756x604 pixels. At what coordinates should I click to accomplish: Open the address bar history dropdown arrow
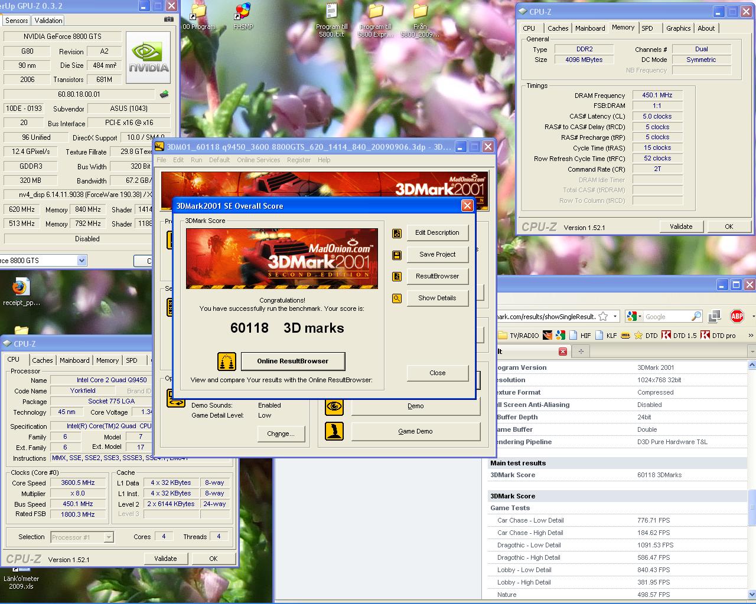(x=615, y=317)
